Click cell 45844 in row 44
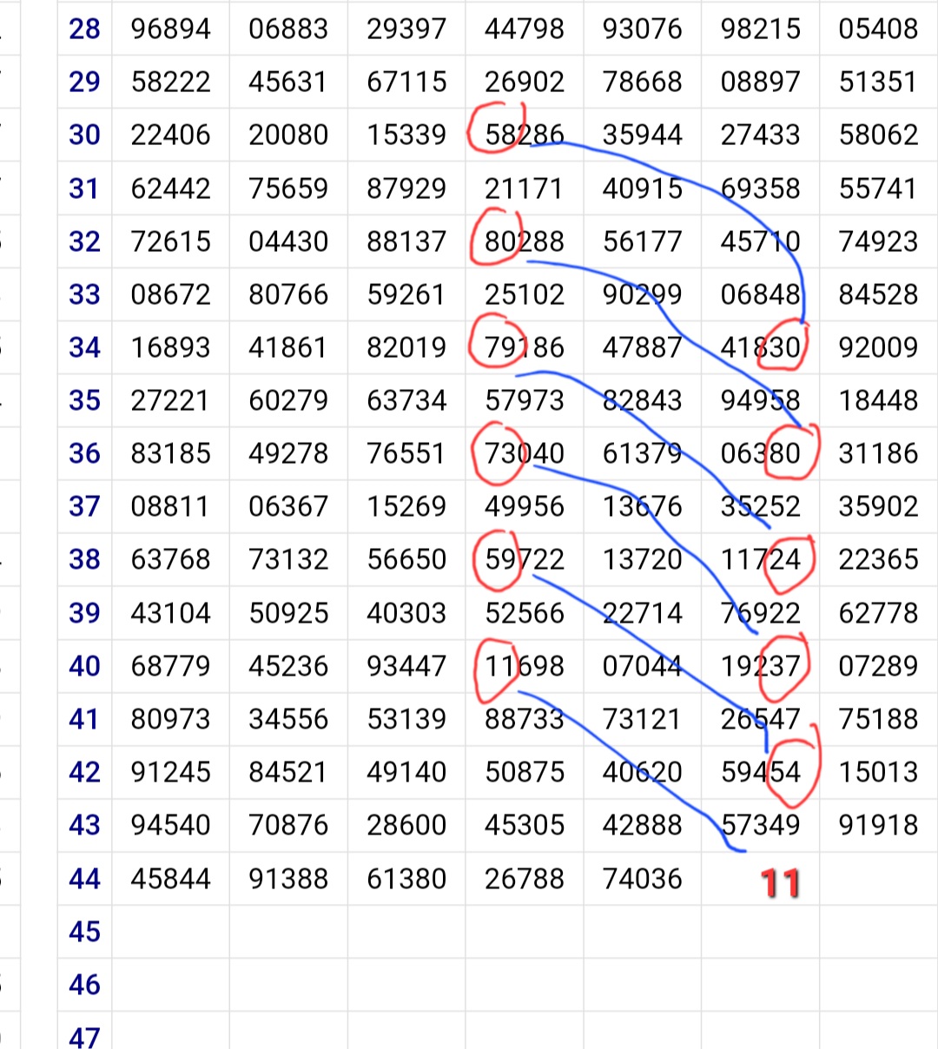This screenshot has width=938, height=1049. coord(170,879)
